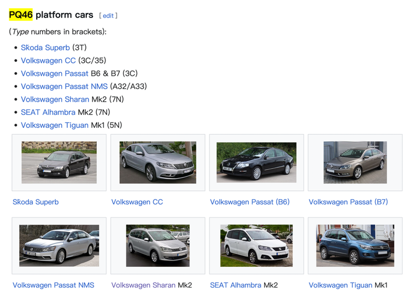The image size is (410, 293).
Task: Open Volkswagen Tiguan link in bullet list
Action: (55, 125)
